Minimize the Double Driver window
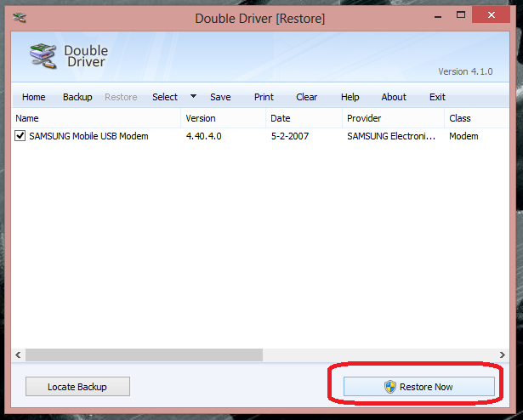This screenshot has width=523, height=420. [x=438, y=15]
